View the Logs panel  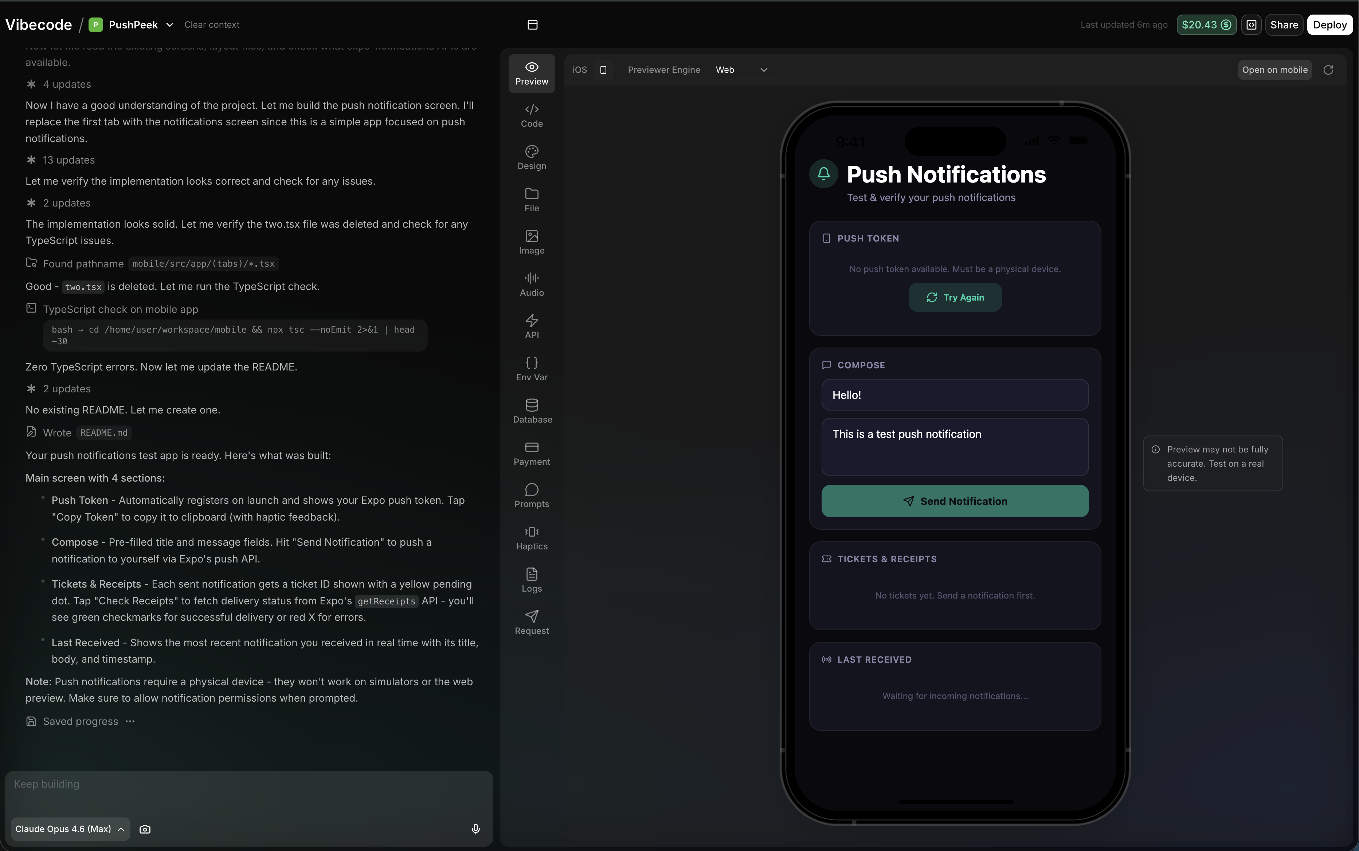pyautogui.click(x=531, y=580)
